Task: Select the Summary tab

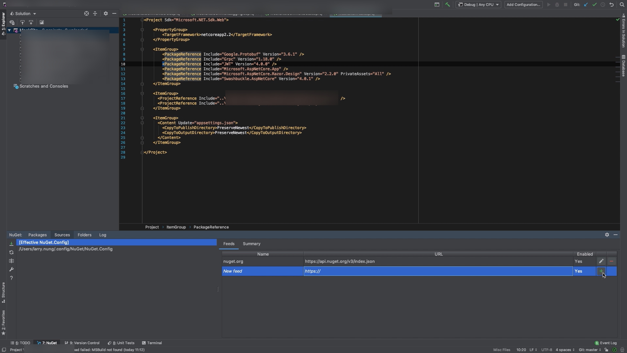Action: (251, 244)
